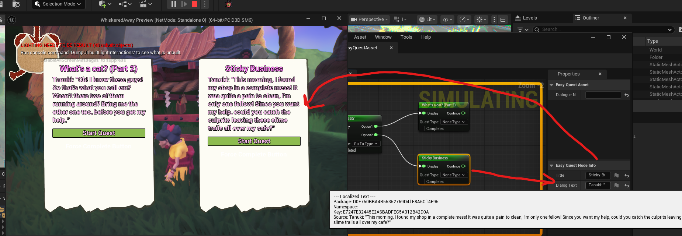Open viewport performance scalability dropdown
The height and width of the screenshot is (236, 682).
coord(464,19)
